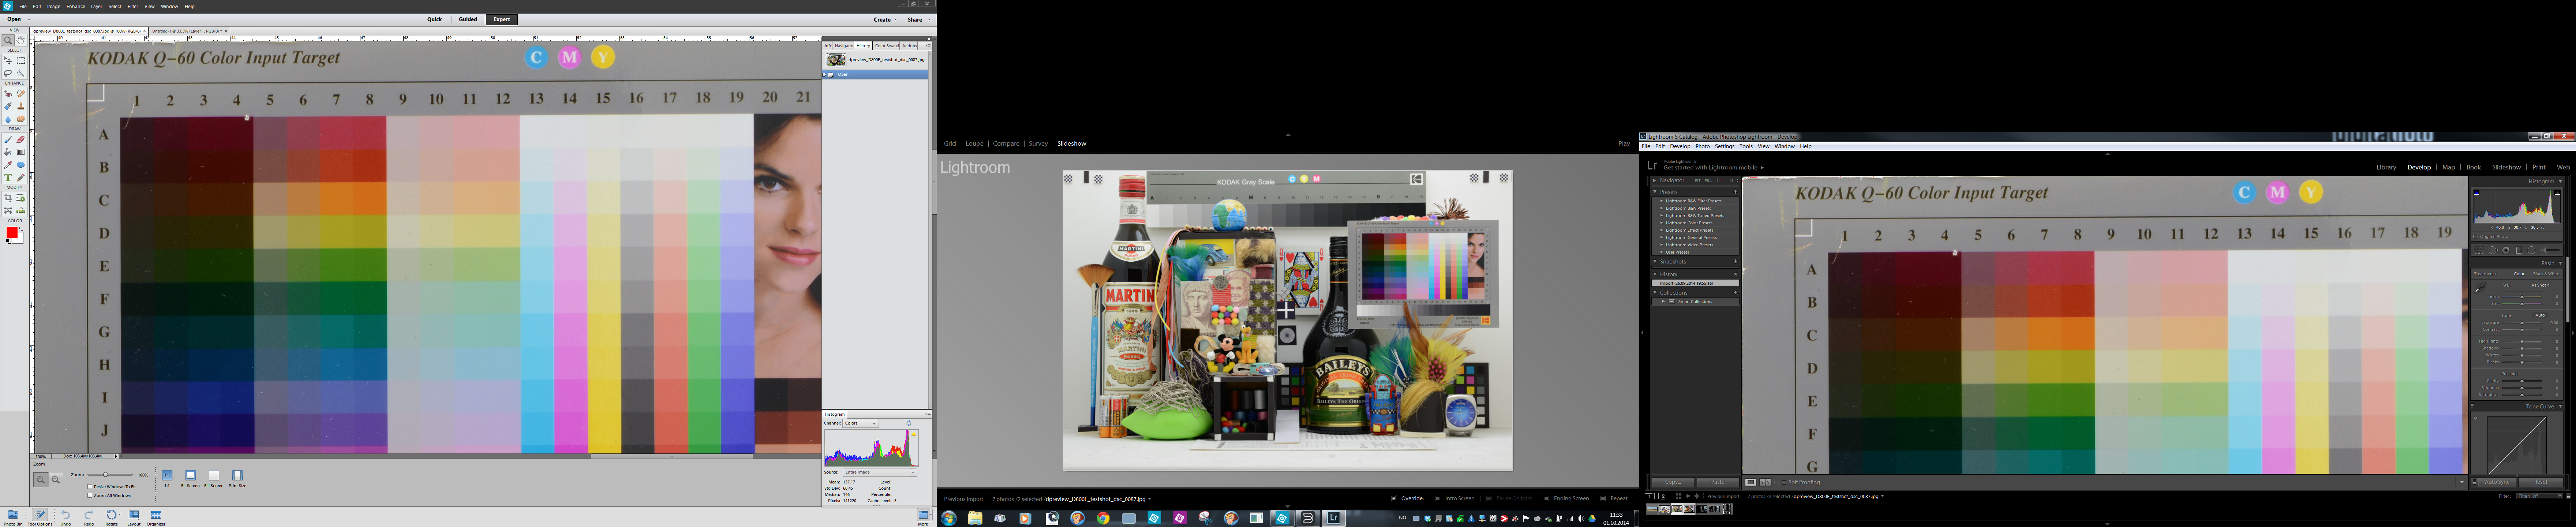Image resolution: width=2576 pixels, height=527 pixels.
Task: Launch Google Chrome from the Windows taskbar
Action: click(1102, 518)
